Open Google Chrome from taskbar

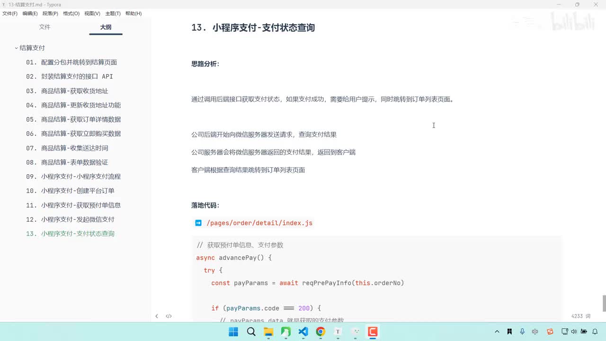(321, 332)
